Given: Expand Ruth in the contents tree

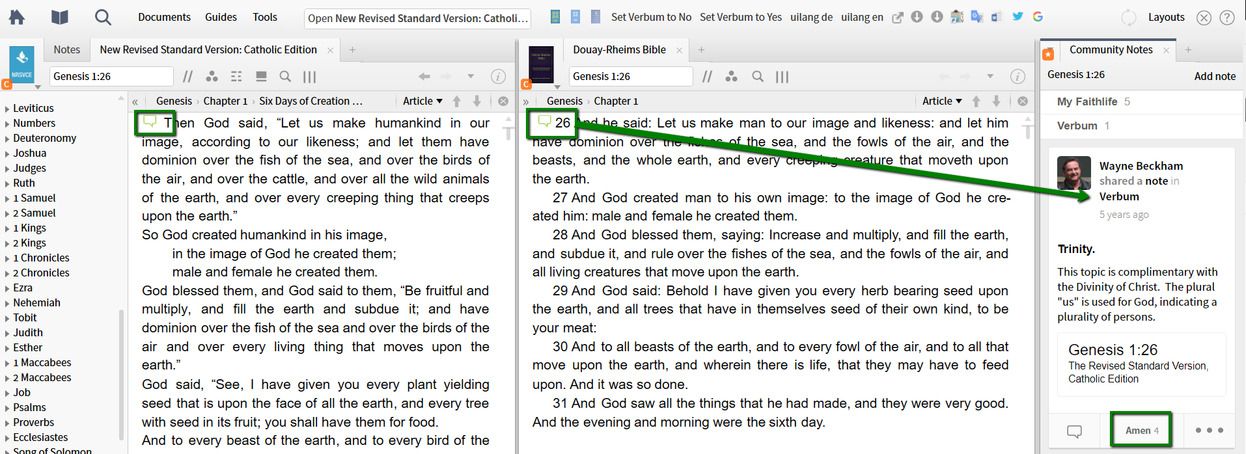Looking at the screenshot, I should pos(7,183).
